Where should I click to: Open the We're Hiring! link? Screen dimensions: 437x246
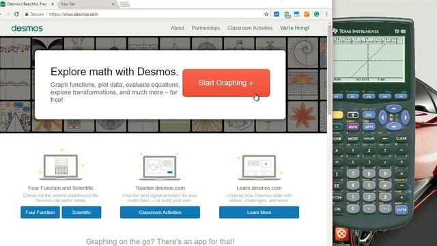tap(294, 28)
